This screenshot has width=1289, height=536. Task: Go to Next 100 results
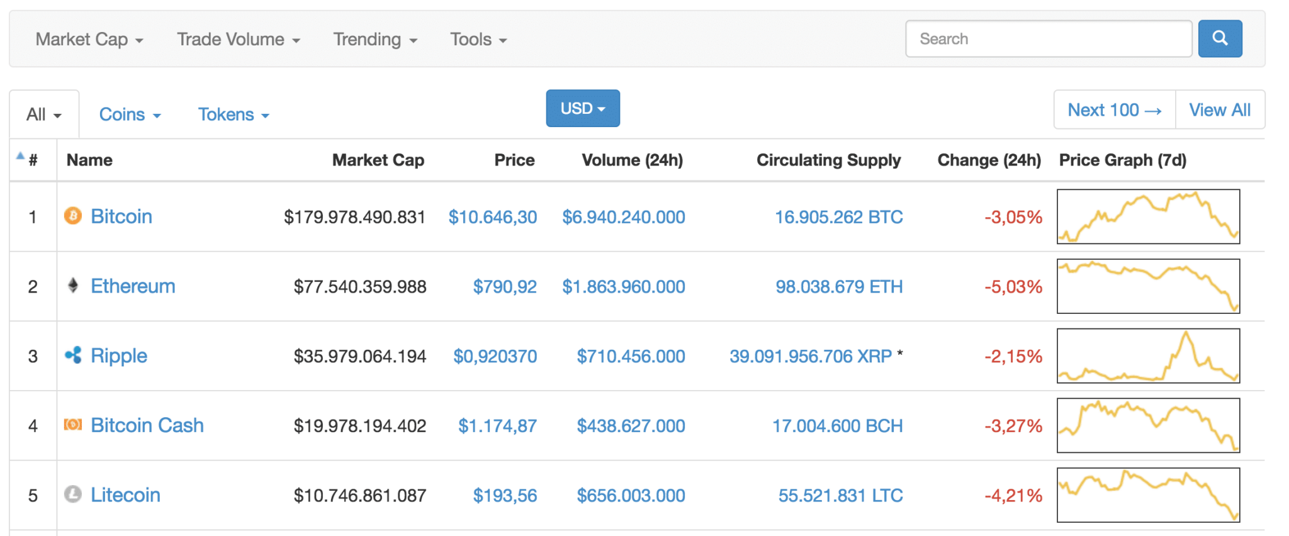click(1115, 110)
